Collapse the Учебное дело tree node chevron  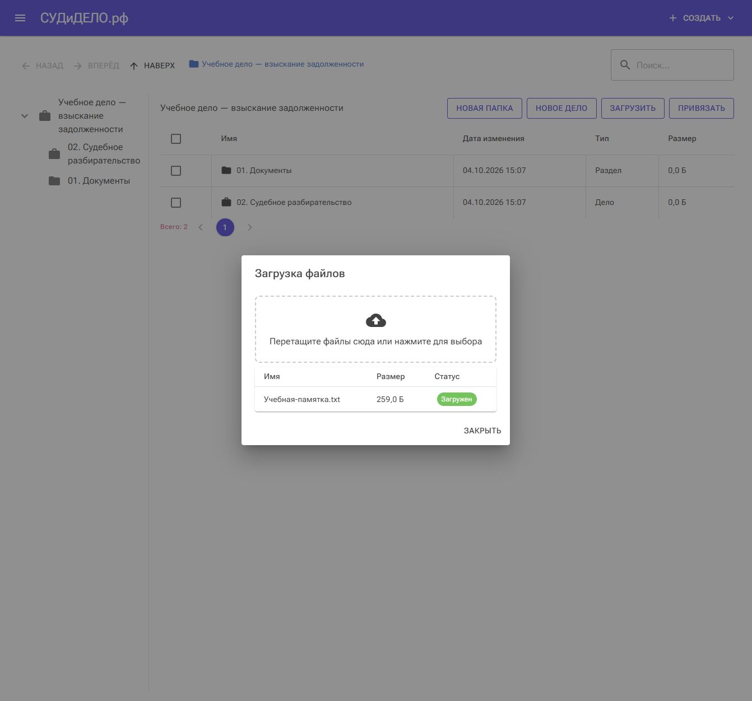click(x=25, y=116)
